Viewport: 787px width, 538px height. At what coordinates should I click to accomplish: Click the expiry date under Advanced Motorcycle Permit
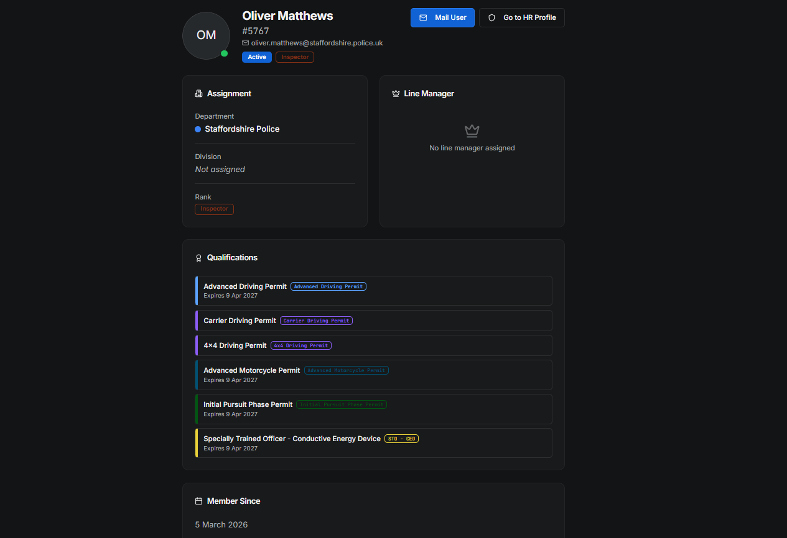[x=230, y=380]
